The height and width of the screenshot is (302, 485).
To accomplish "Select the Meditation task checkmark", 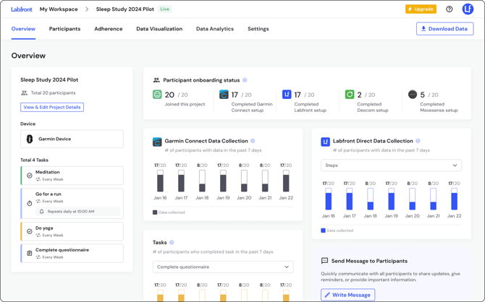I will [x=30, y=175].
